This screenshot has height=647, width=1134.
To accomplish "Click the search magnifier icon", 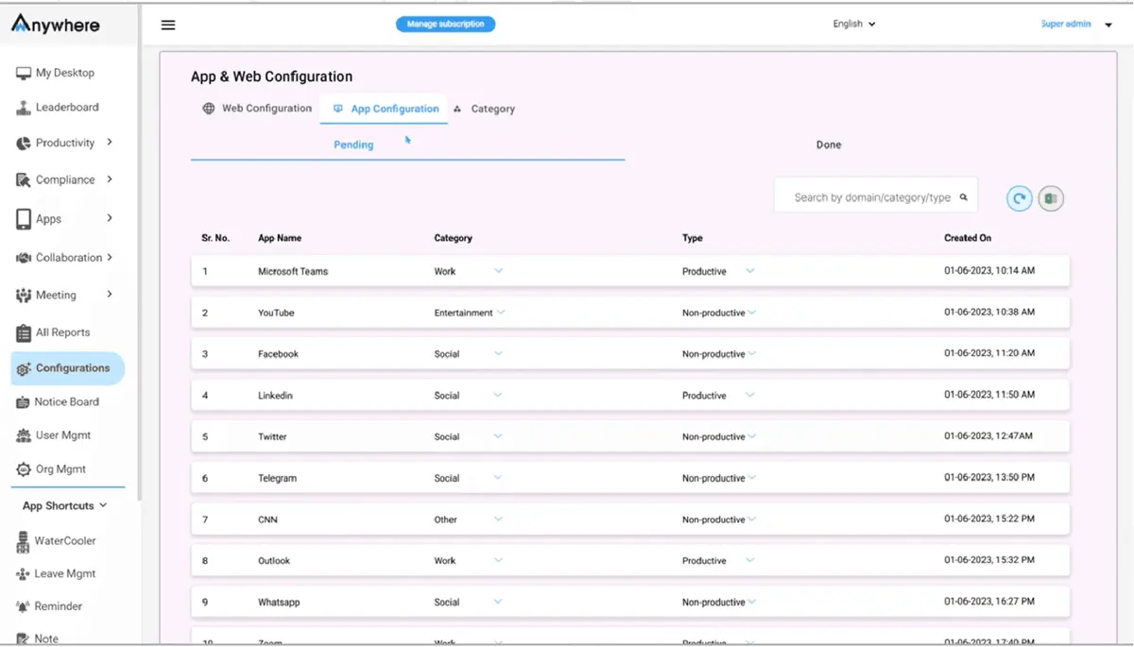I will tap(964, 197).
